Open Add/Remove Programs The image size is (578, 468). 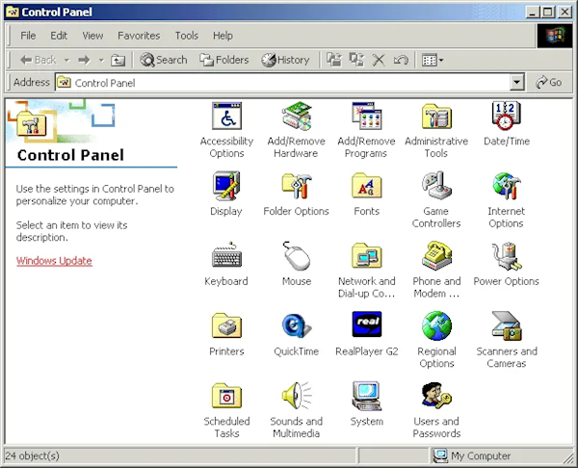[366, 117]
